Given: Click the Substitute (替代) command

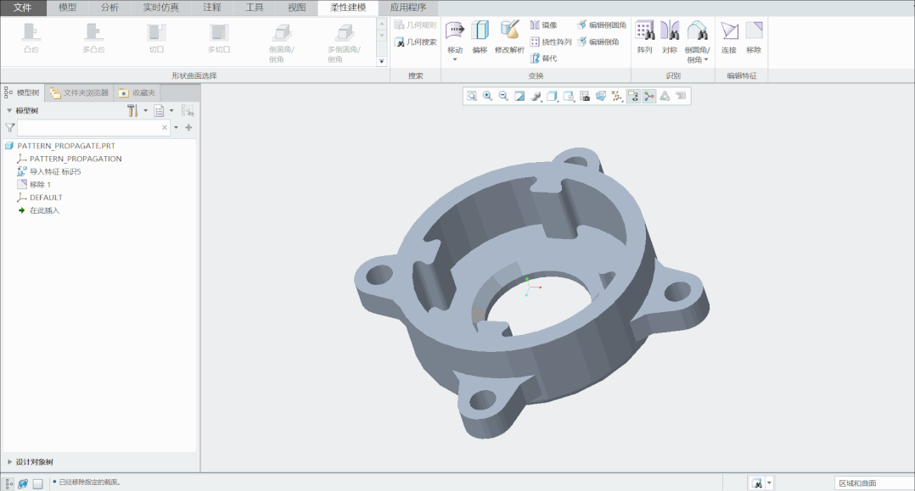Looking at the screenshot, I should [543, 59].
